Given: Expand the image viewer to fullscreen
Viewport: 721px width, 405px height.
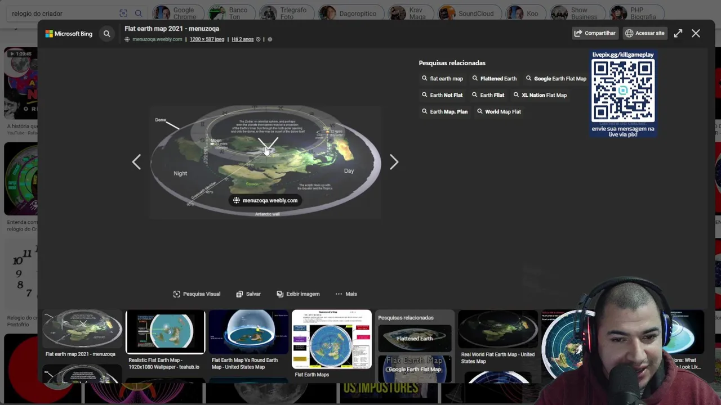Looking at the screenshot, I should point(678,33).
